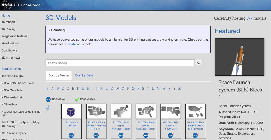Open National Institutes of Health 3D Print link
The width and height of the screenshot is (271, 140).
coord(21,113)
